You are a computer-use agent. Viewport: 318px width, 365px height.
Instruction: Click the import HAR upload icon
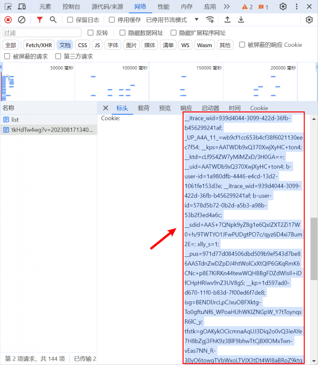[x=227, y=20]
